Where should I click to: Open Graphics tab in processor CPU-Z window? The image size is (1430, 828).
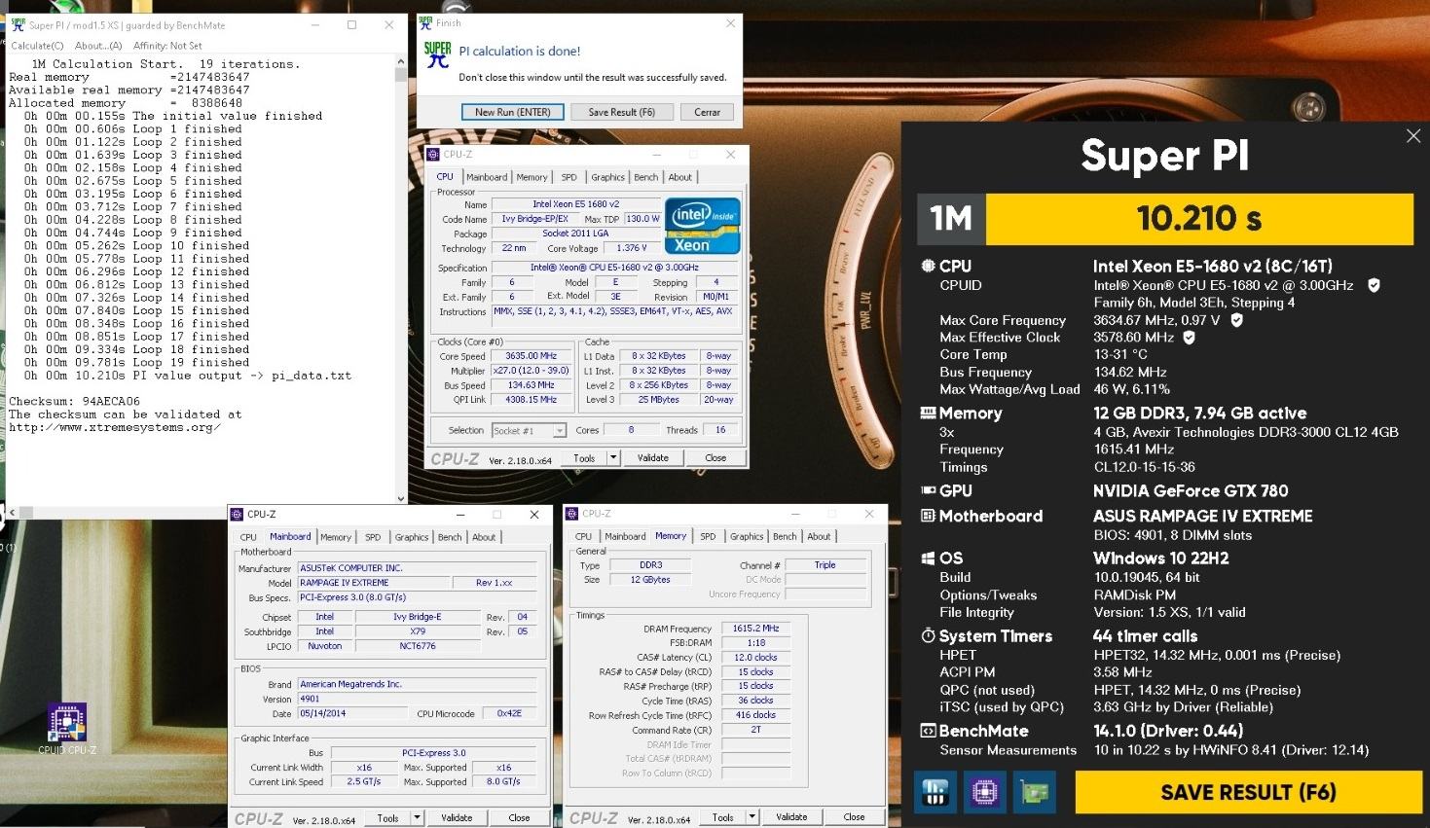pyautogui.click(x=607, y=177)
